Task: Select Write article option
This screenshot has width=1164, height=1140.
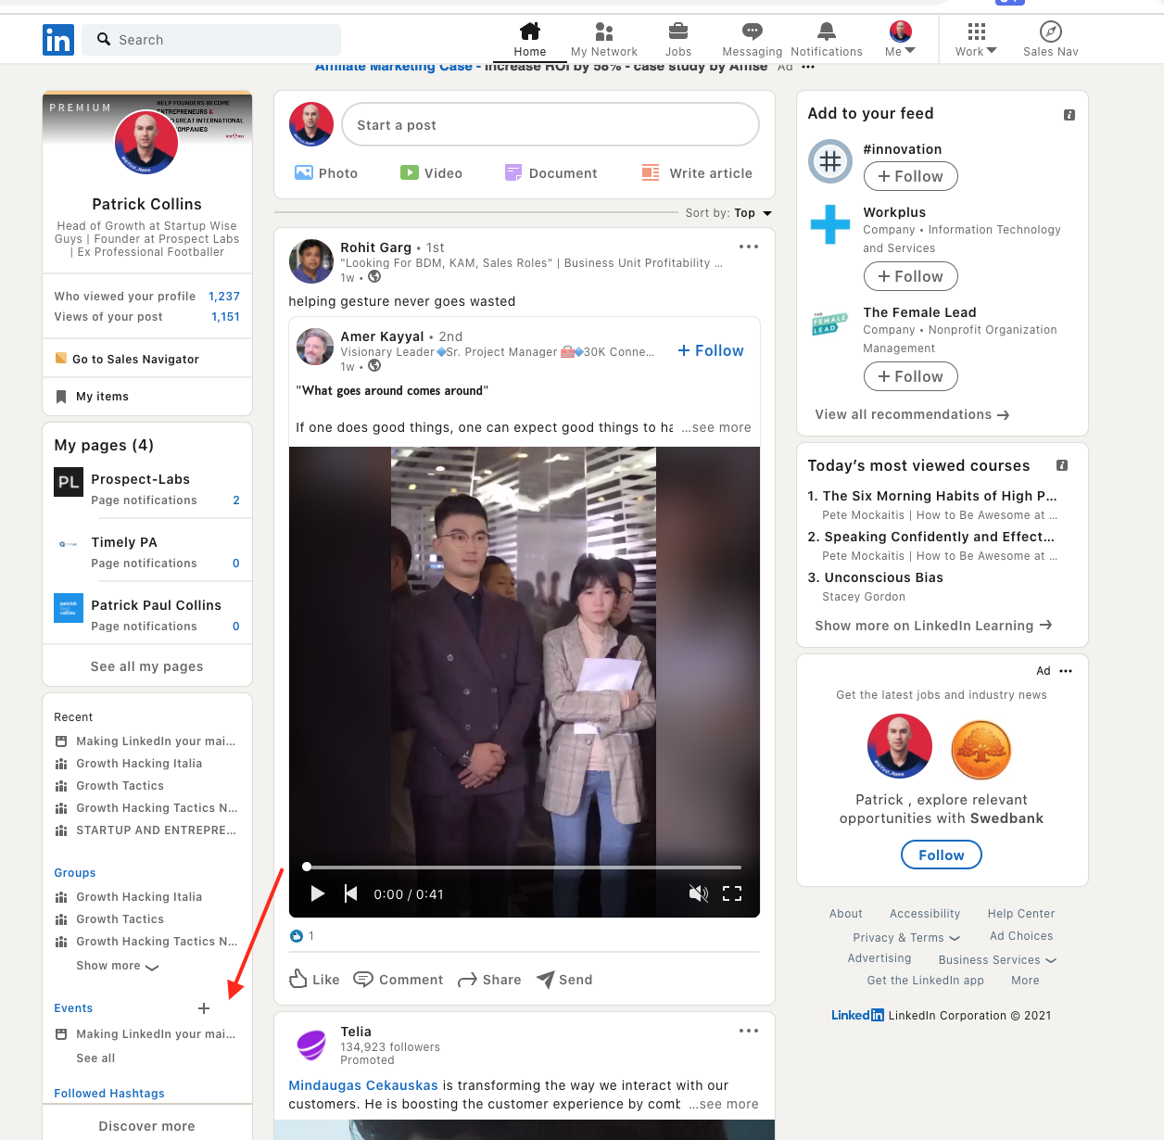Action: click(697, 173)
